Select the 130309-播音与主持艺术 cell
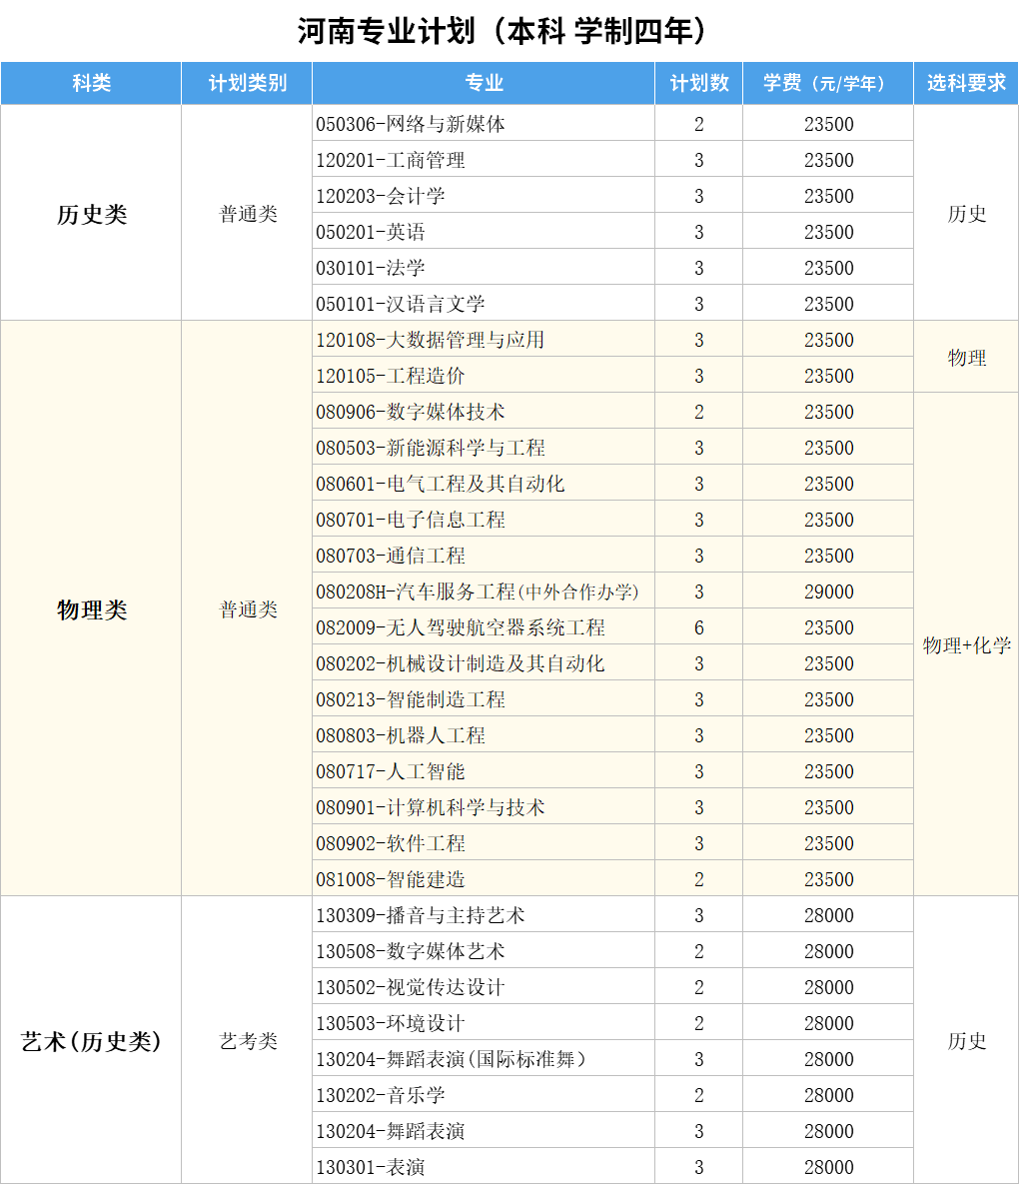1019x1184 pixels. pyautogui.click(x=421, y=915)
